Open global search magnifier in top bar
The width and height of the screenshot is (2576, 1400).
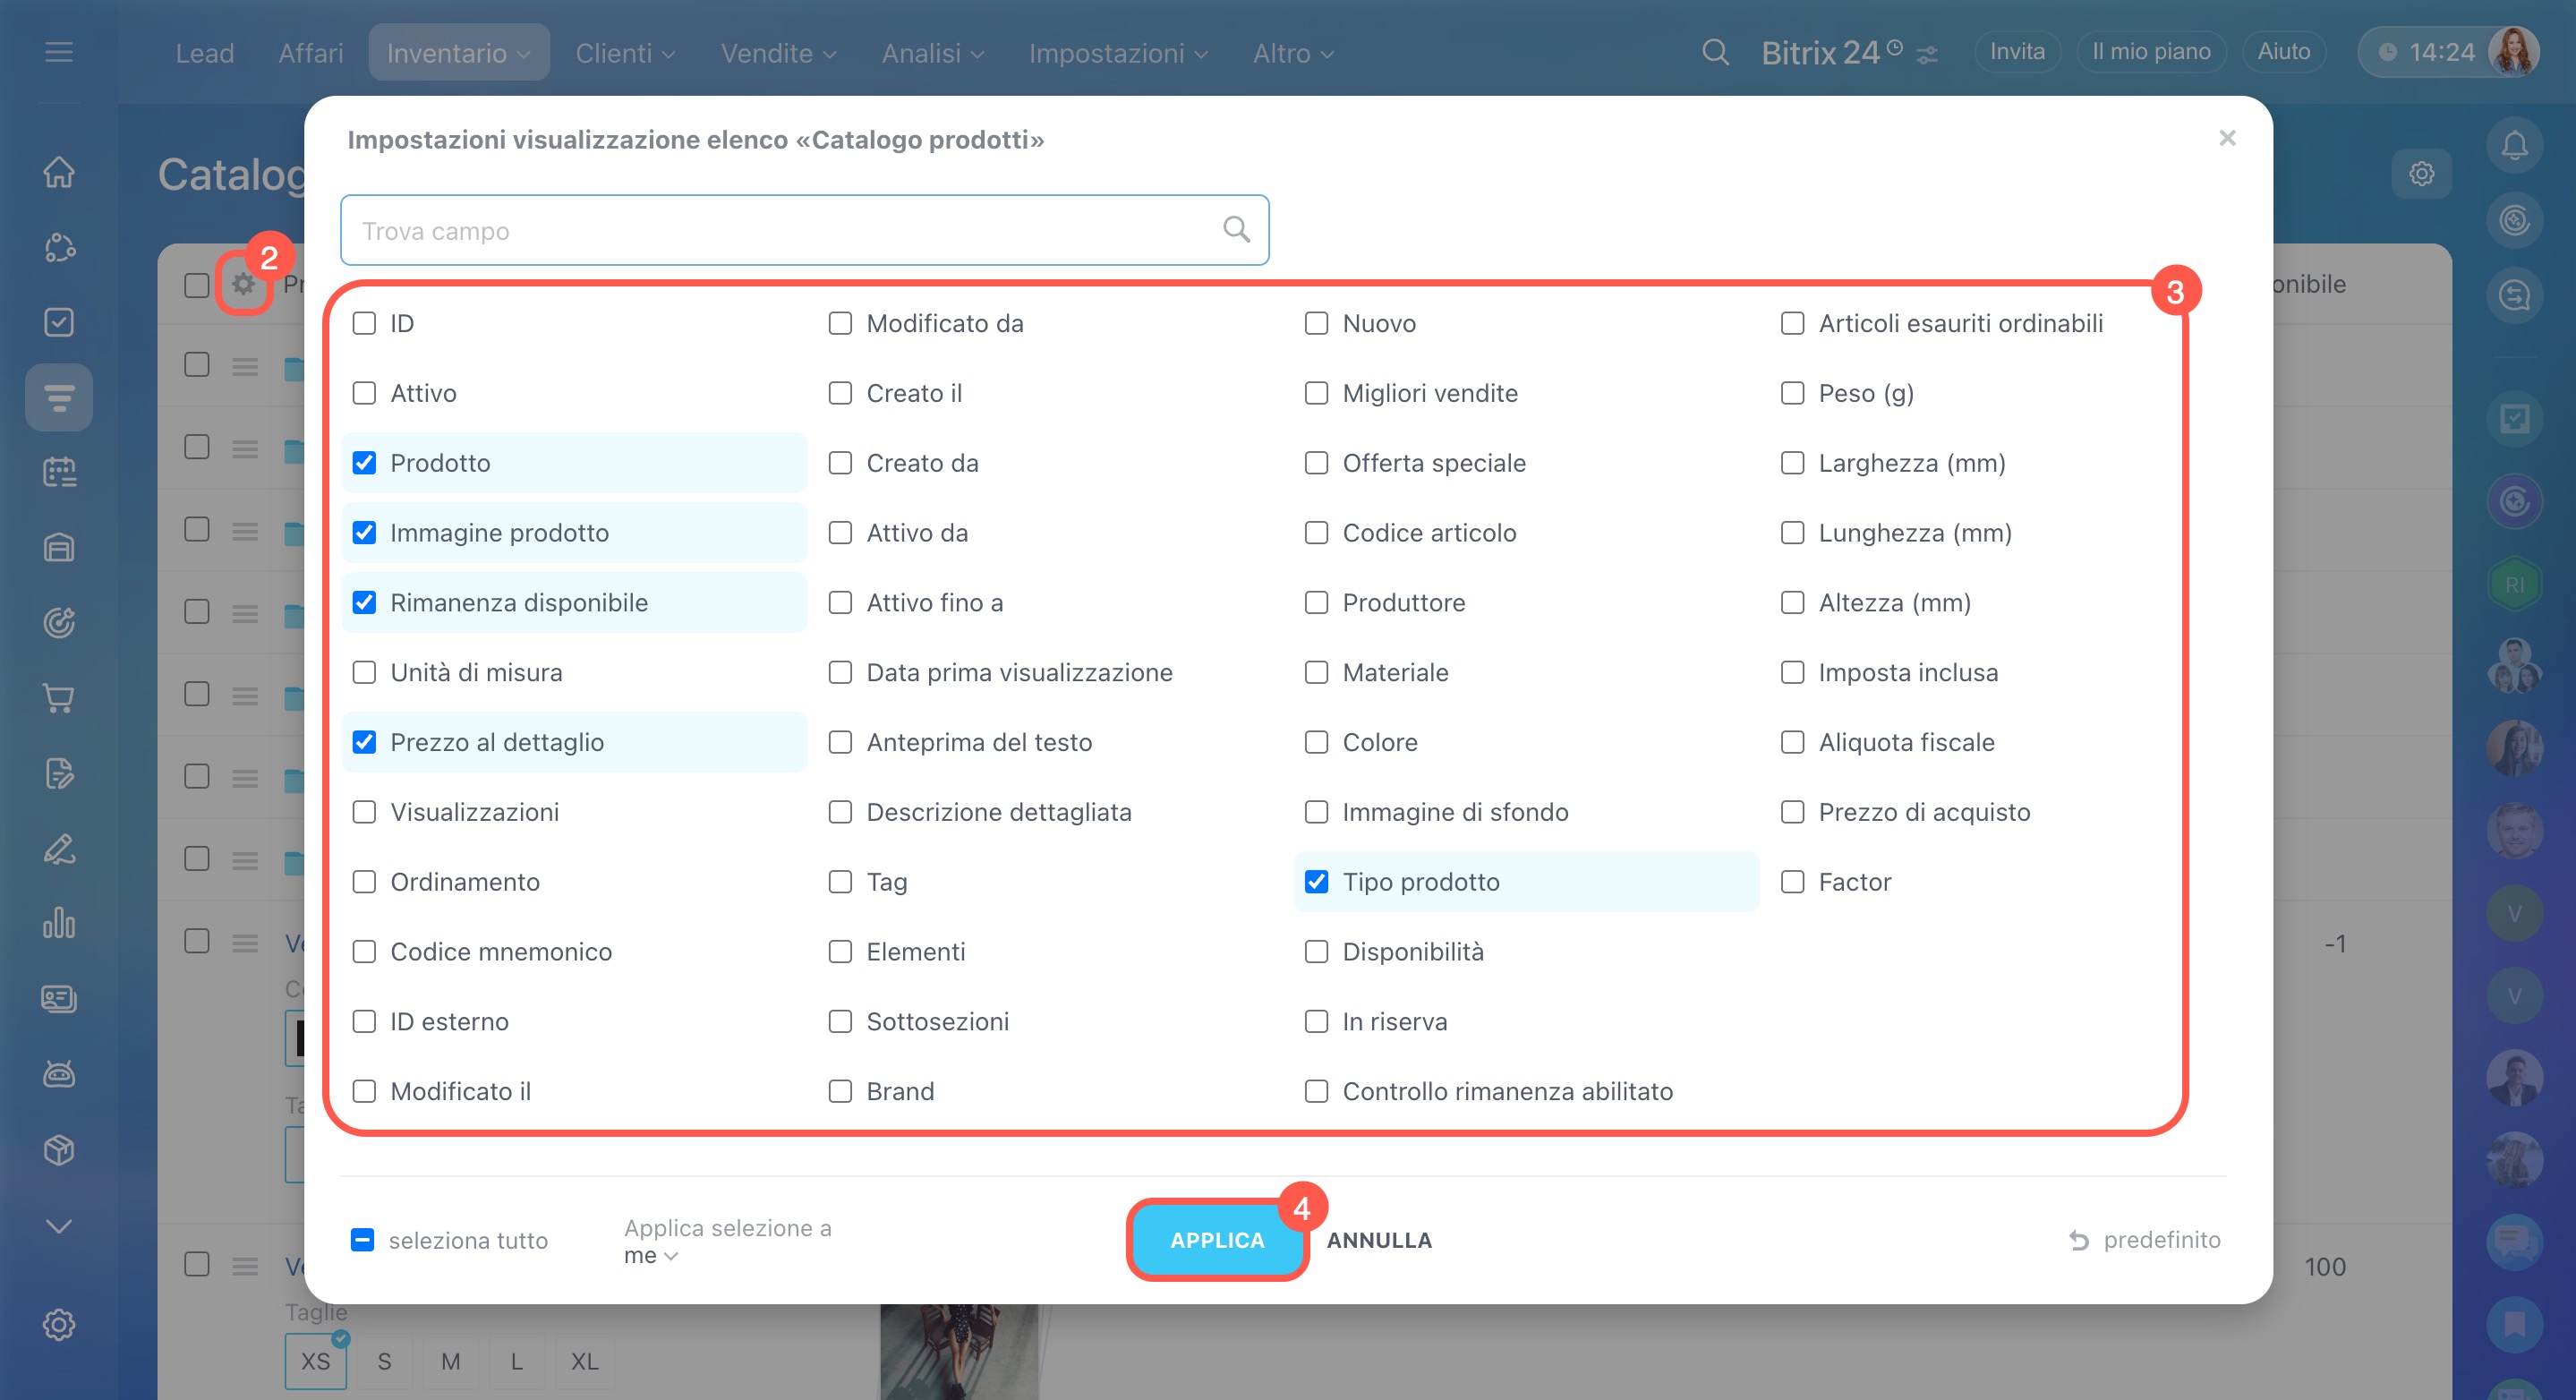coord(1715,52)
